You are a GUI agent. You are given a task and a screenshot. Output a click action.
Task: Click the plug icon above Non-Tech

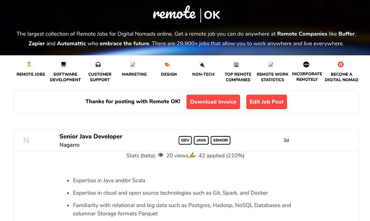202,64
